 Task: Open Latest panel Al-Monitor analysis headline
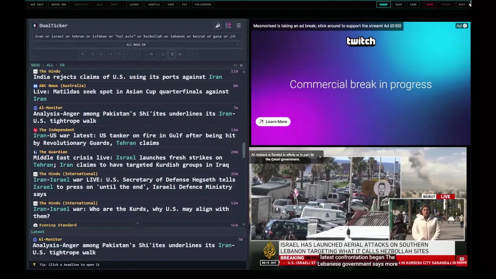click(x=133, y=249)
